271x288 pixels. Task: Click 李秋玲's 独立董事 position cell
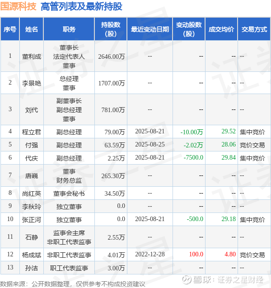pos(69,207)
